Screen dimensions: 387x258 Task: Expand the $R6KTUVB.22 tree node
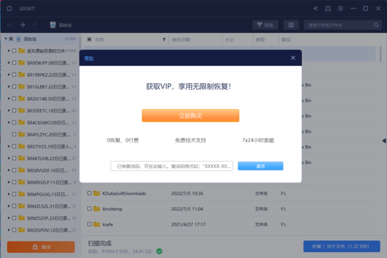coord(9,158)
